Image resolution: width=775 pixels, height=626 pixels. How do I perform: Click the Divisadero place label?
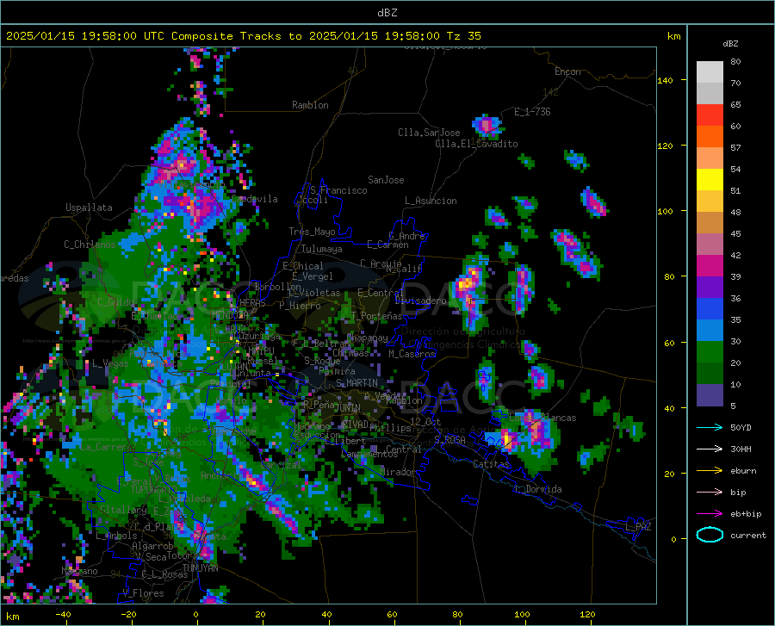coord(420,301)
